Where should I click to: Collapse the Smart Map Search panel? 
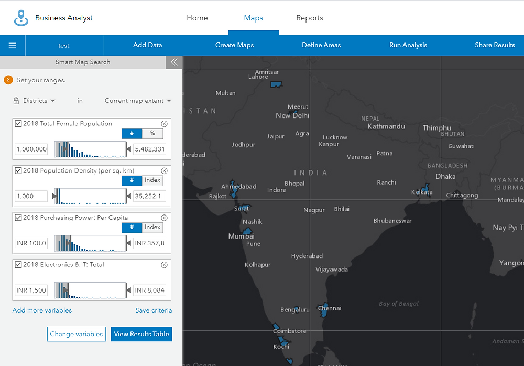click(174, 62)
